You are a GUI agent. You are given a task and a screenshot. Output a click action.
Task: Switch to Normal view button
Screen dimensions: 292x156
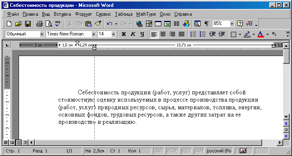coord(6,143)
